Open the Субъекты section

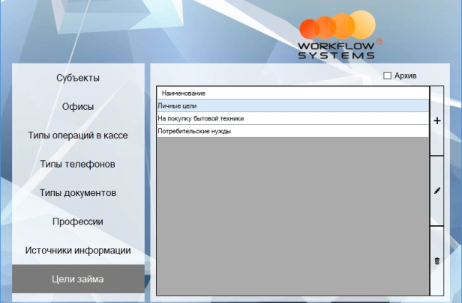pos(78,78)
